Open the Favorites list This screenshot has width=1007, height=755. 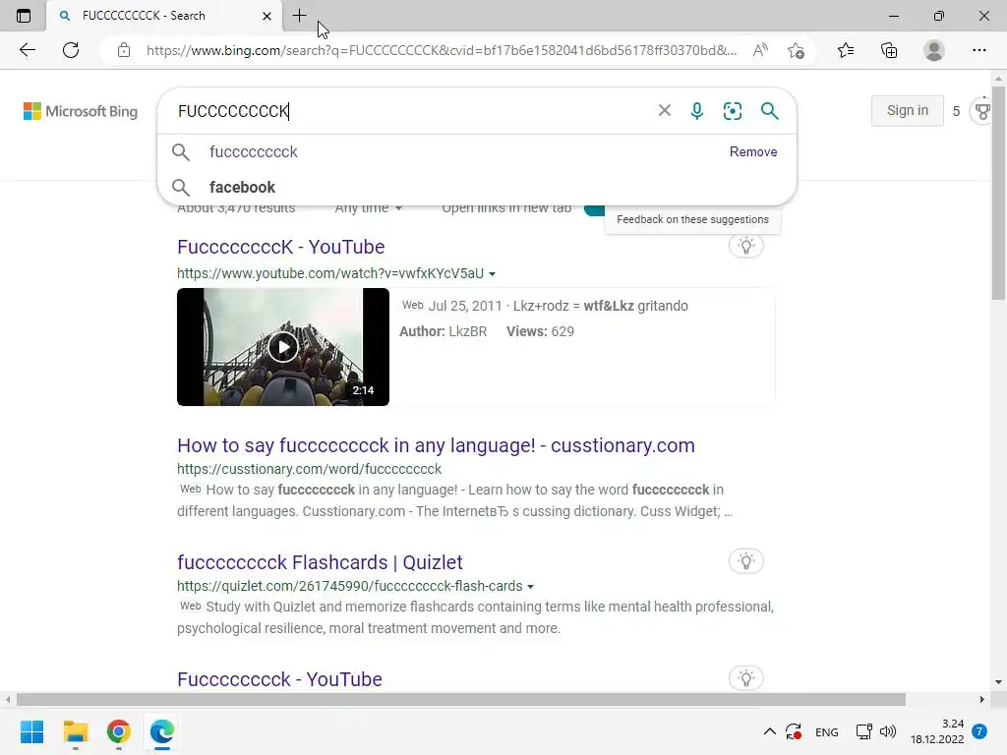[846, 50]
